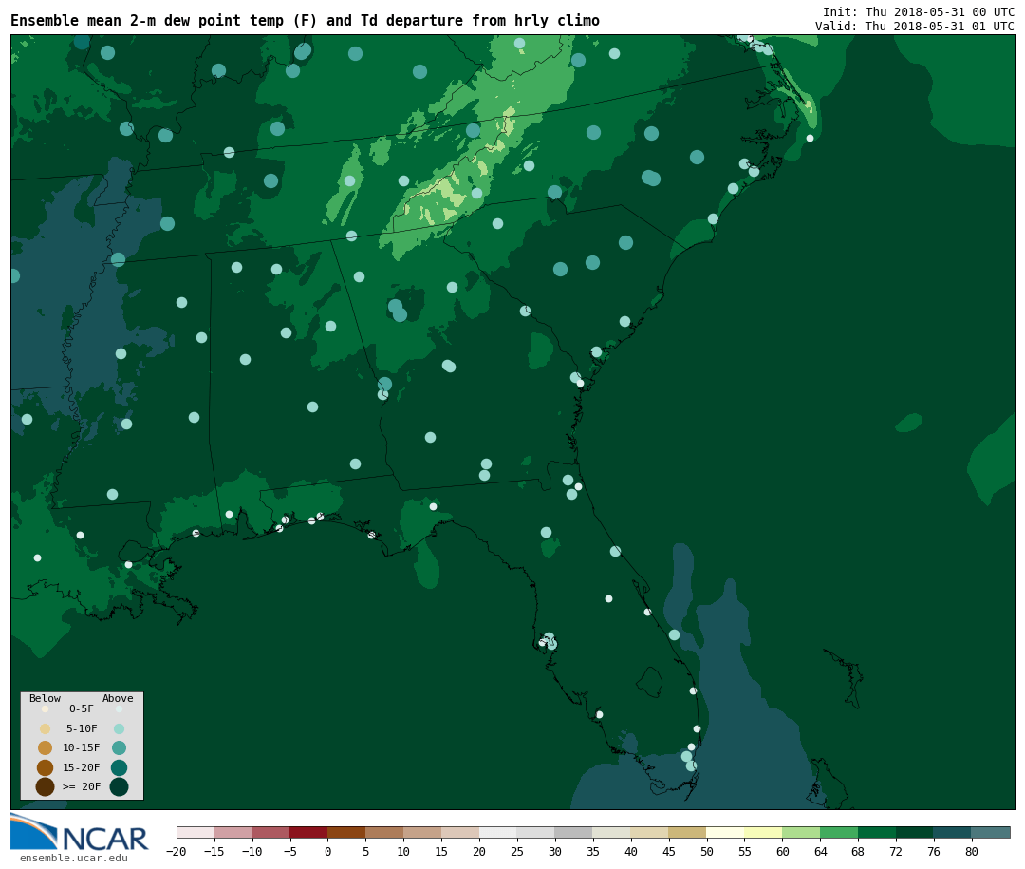
Task: Select the Above 5-10F teal legend circle
Action: pyautogui.click(x=119, y=729)
